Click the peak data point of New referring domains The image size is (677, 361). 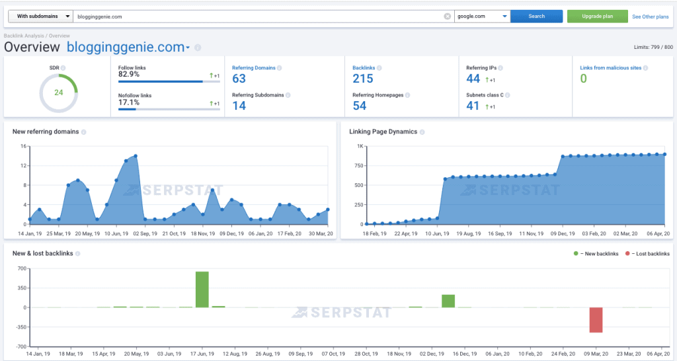136,156
